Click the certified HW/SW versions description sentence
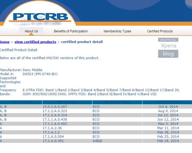The height and width of the screenshot is (153, 192). [x=49, y=58]
